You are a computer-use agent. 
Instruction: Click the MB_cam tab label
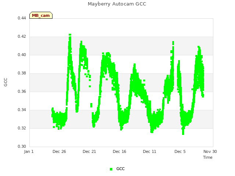[x=41, y=15]
